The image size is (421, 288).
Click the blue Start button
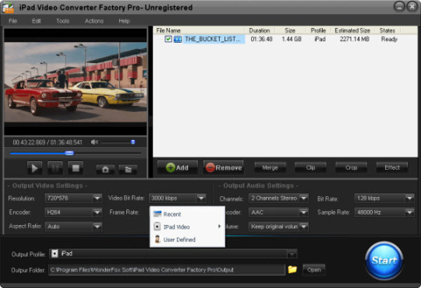pos(384,261)
